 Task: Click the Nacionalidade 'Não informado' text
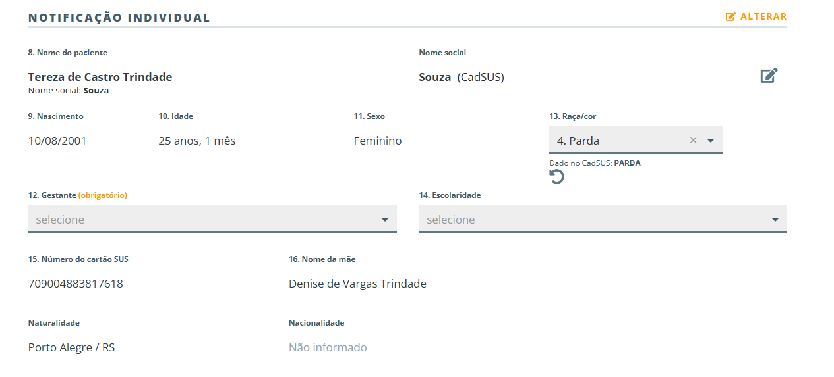coord(328,347)
